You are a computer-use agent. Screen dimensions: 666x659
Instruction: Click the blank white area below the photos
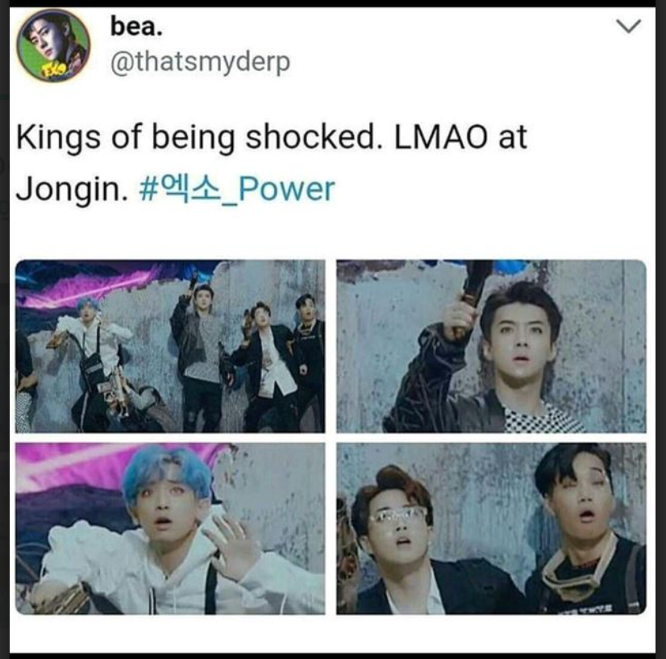point(331,634)
